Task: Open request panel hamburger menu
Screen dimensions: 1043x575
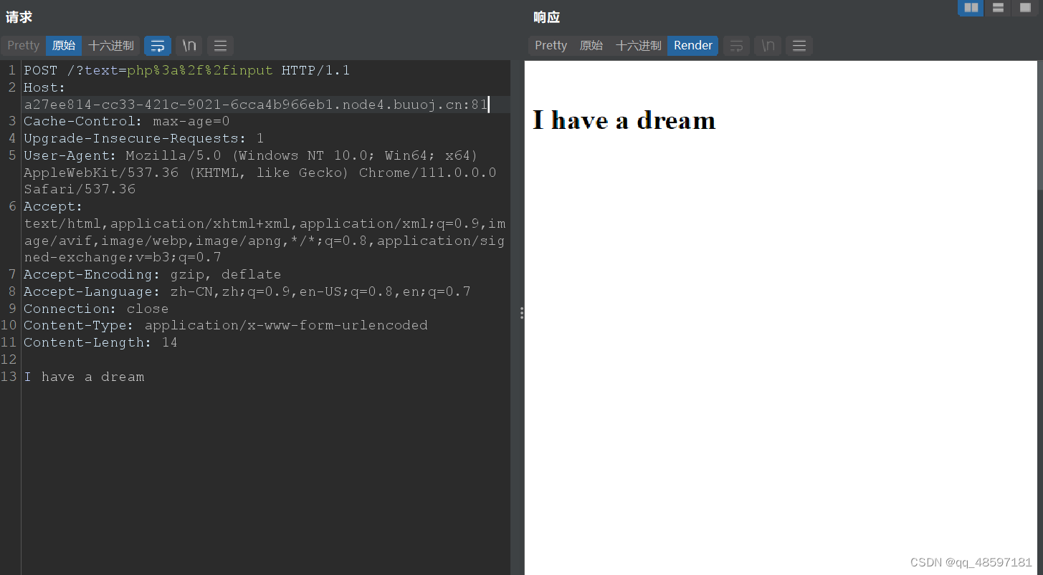Action: [221, 46]
